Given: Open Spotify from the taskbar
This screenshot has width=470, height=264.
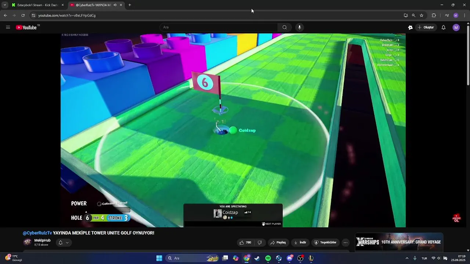Looking at the screenshot, I should point(268,258).
